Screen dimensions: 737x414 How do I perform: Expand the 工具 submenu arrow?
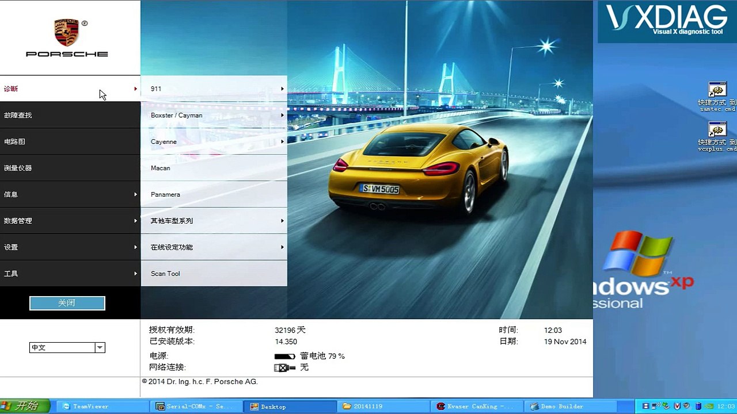[136, 274]
